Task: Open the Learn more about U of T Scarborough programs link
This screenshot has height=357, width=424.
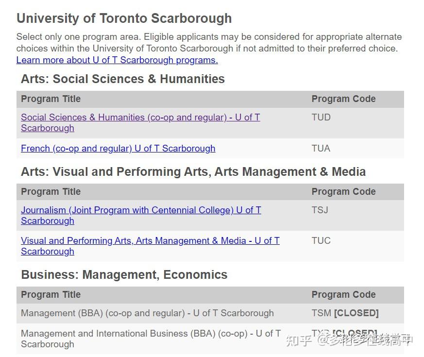Action: (x=117, y=60)
